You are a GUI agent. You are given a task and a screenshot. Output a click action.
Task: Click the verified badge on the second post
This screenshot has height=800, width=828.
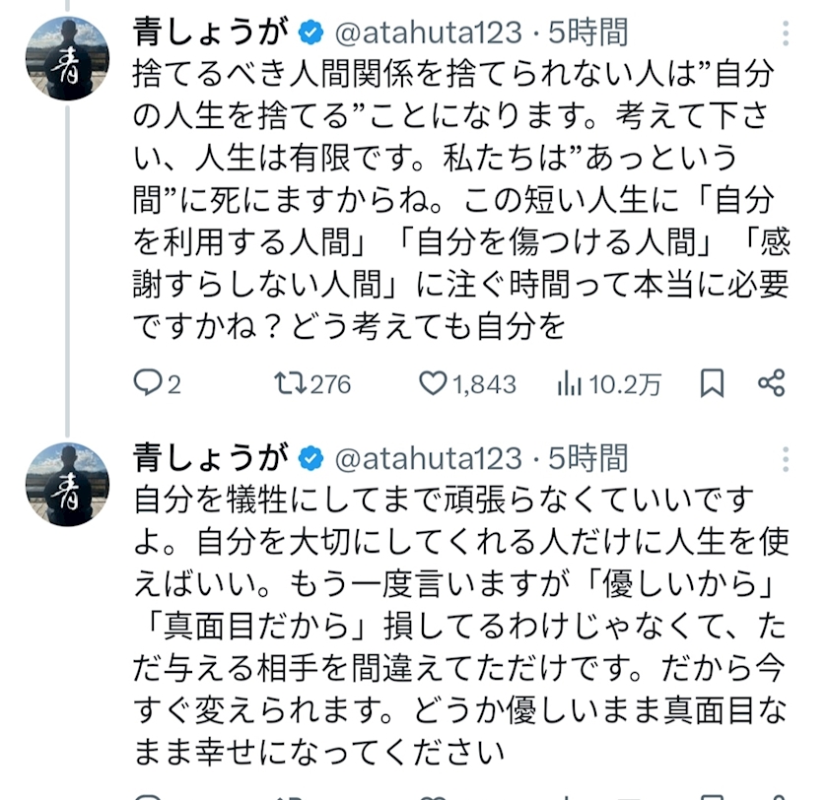[312, 458]
